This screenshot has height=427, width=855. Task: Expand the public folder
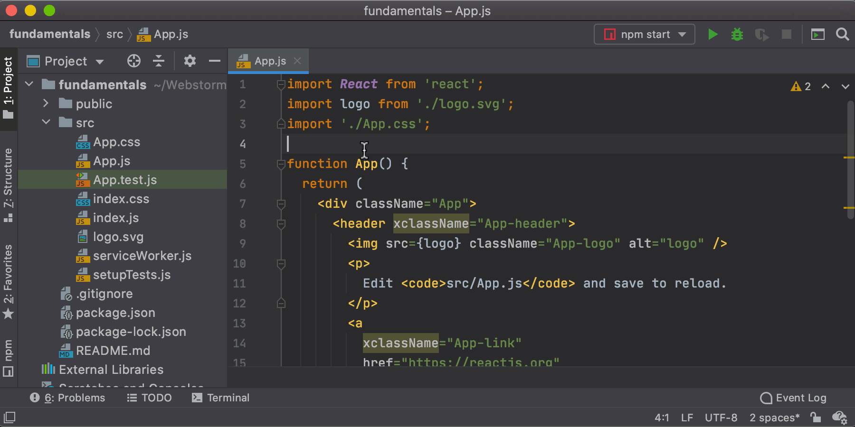(x=46, y=103)
